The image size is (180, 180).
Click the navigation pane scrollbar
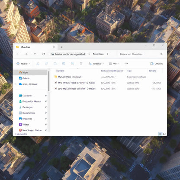[x=49, y=81]
